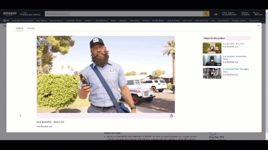The height and width of the screenshot is (150, 268).
Task: Switch to the IMAGES tab
Action: tap(31, 28)
